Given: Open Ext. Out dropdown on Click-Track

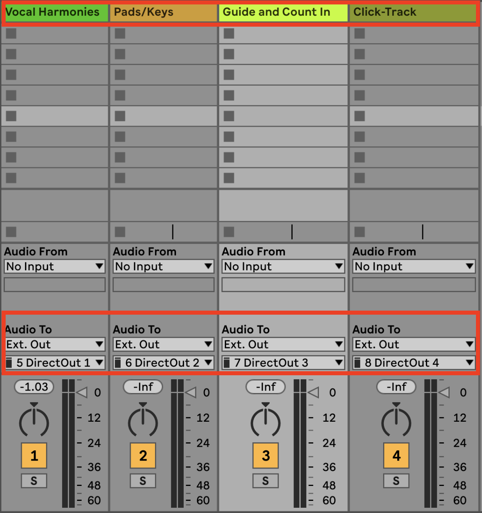Looking at the screenshot, I should (x=414, y=345).
